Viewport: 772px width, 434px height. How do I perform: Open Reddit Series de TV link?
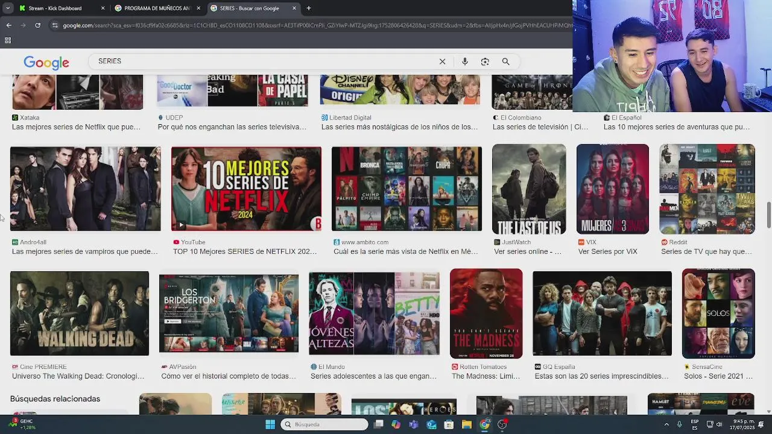click(706, 252)
